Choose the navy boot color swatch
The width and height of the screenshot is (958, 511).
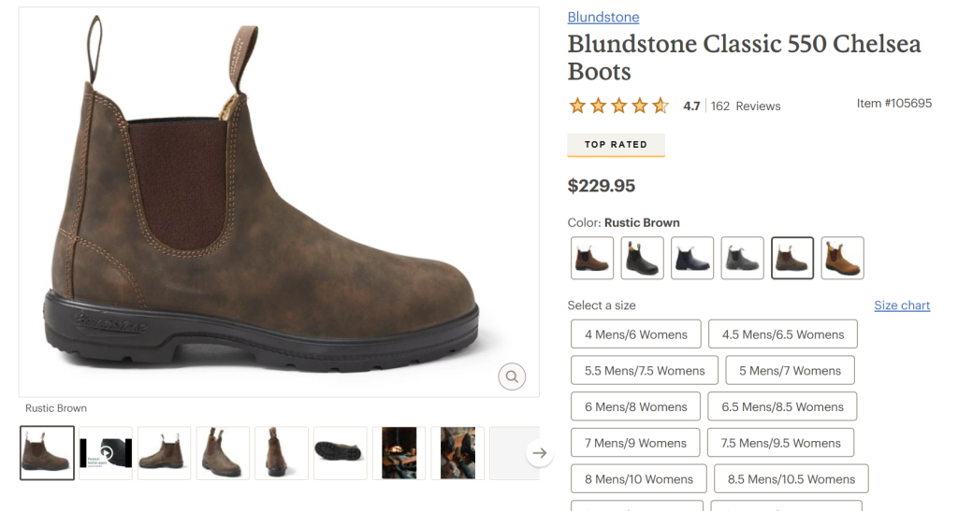(692, 258)
